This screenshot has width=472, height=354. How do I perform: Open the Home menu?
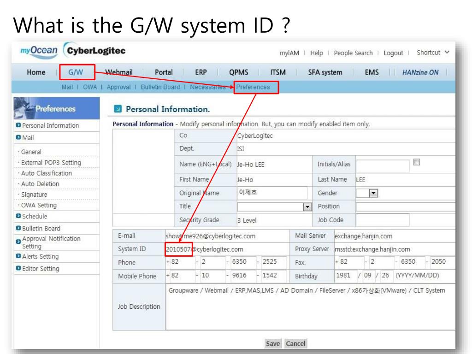click(x=36, y=72)
